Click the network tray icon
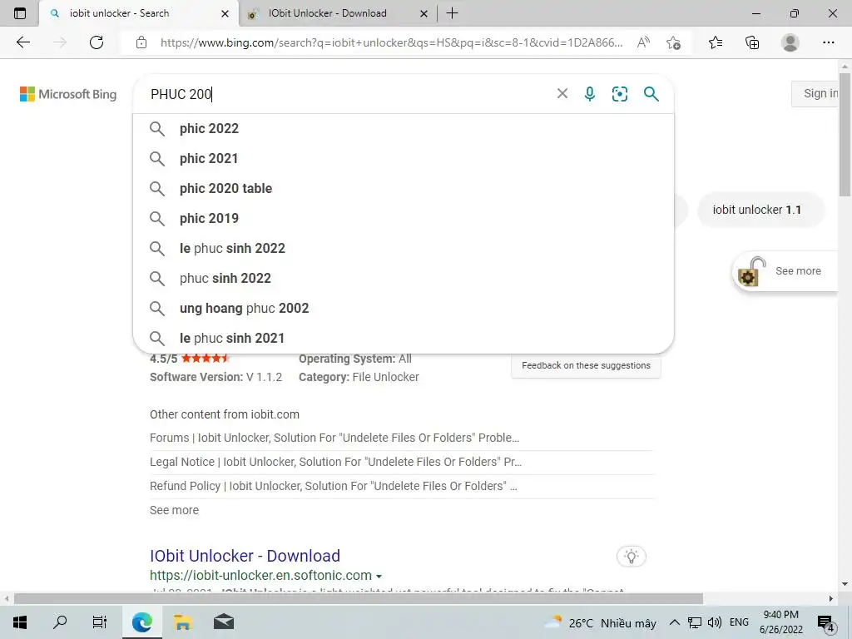The image size is (852, 639). [x=695, y=622]
